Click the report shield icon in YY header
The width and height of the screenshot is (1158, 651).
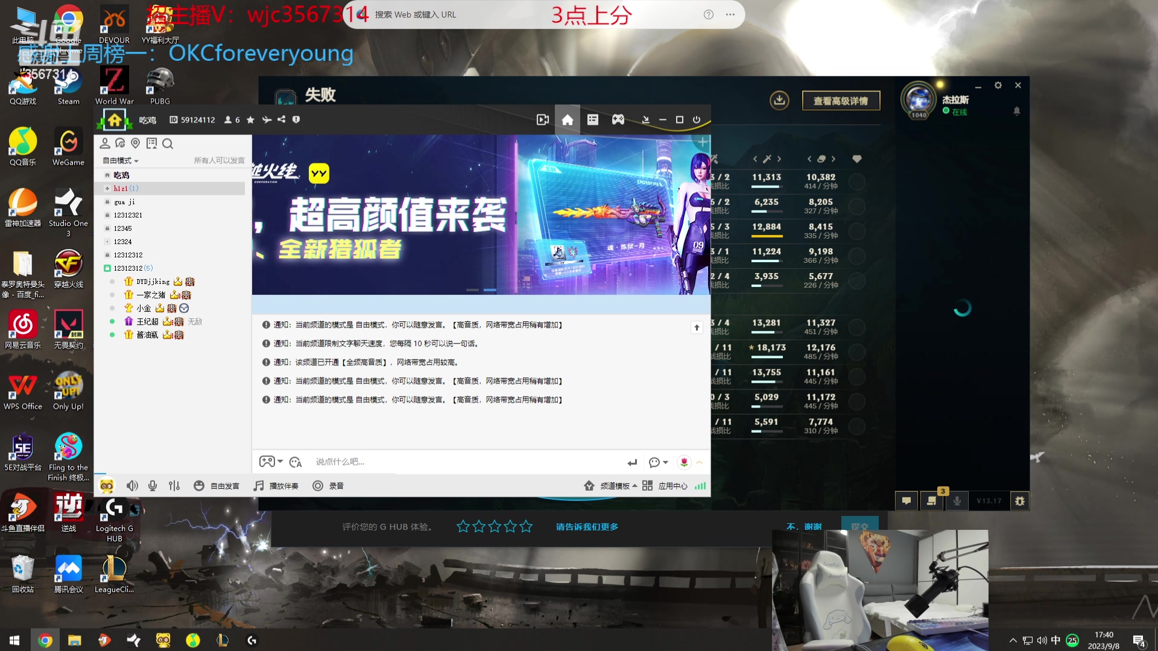(x=296, y=119)
